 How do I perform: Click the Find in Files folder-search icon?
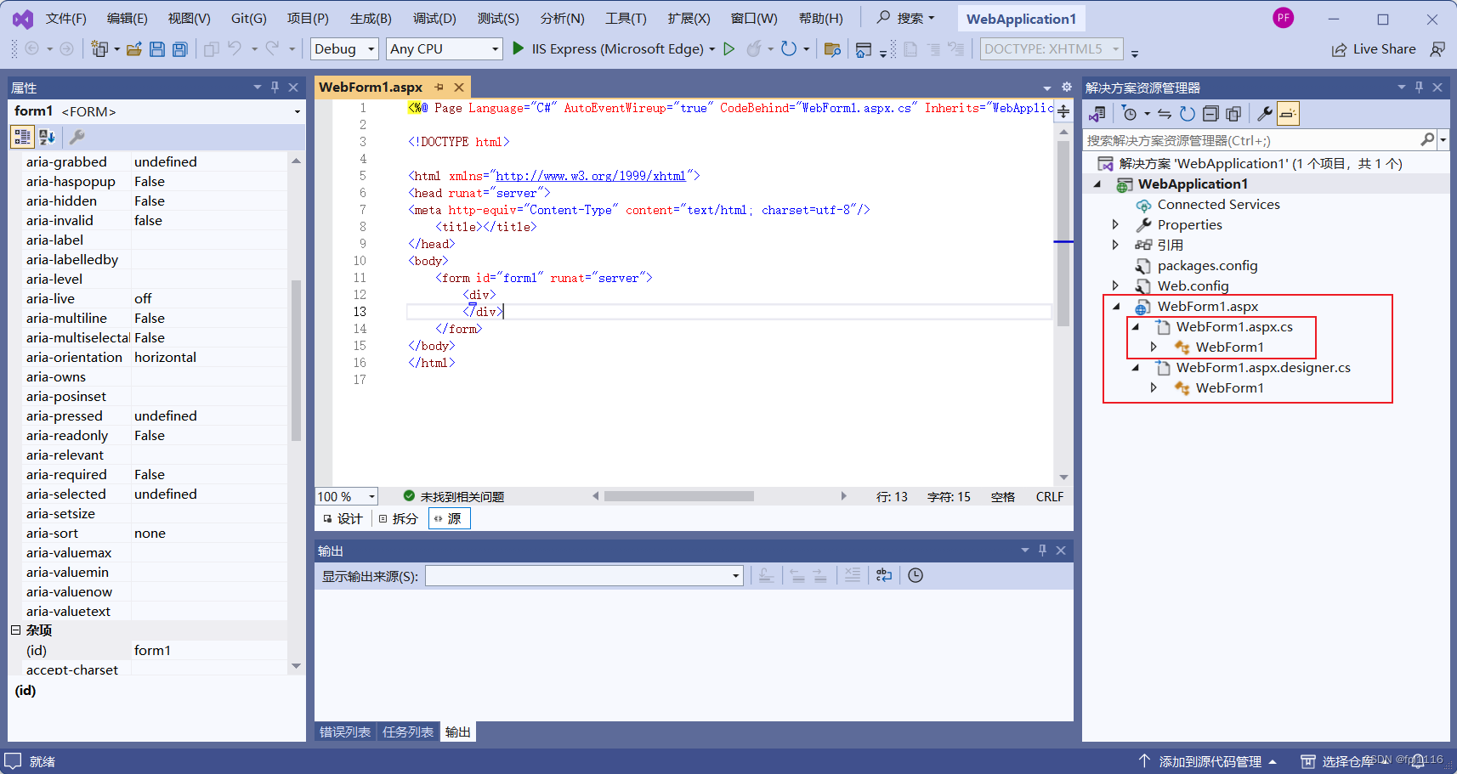click(x=832, y=49)
